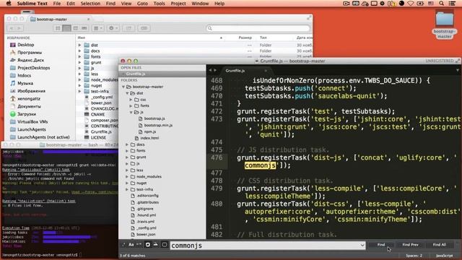This screenshot has width=462, height=260.
Task: Switch Finder to Cover Flow view
Action: click(84, 28)
